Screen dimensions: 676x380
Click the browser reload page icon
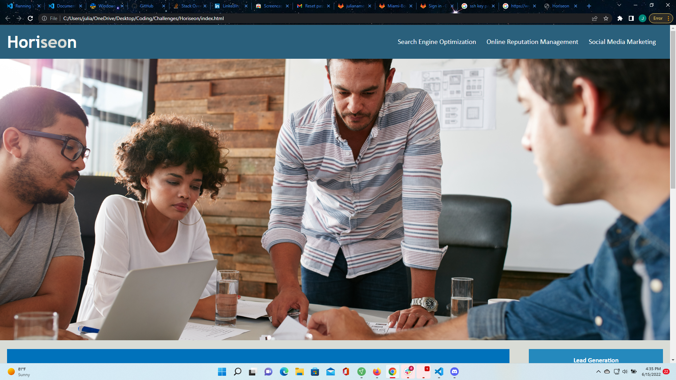[30, 18]
